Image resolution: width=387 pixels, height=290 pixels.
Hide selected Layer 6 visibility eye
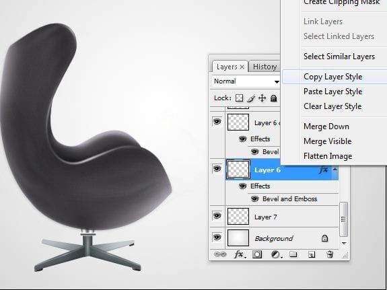click(x=217, y=169)
